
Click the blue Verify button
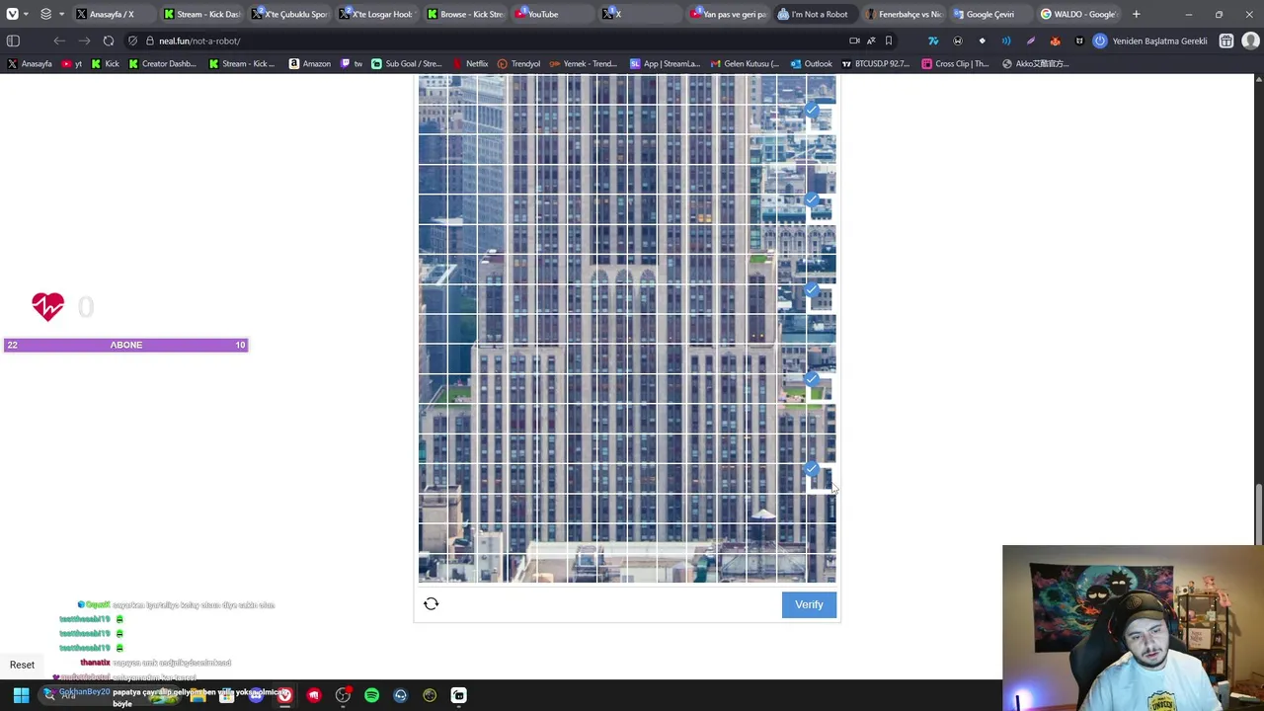(809, 604)
